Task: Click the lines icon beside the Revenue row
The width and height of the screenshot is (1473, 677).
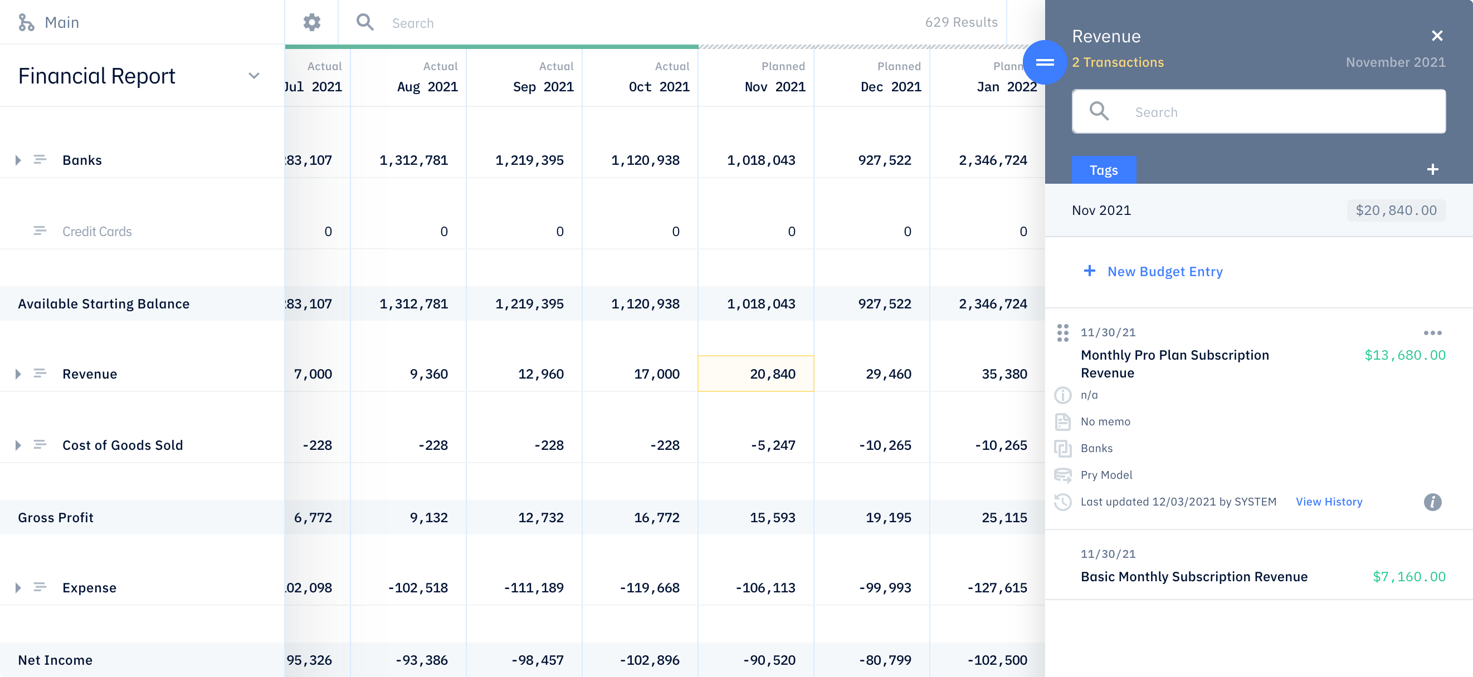Action: [40, 374]
